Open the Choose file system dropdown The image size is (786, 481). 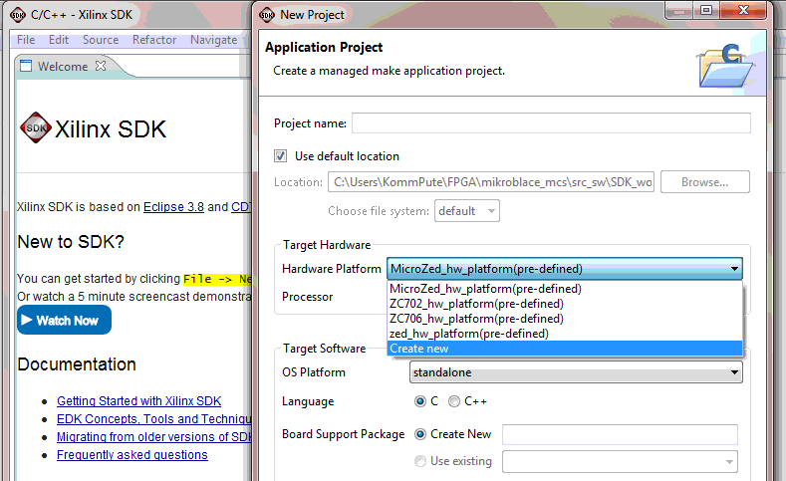[466, 211]
